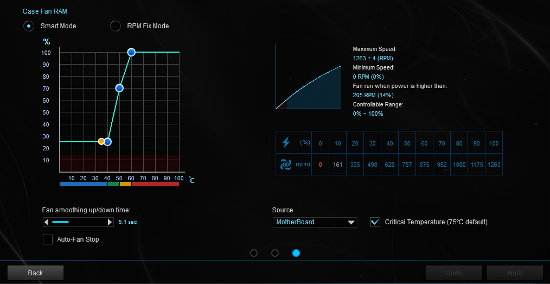Image resolution: width=550 pixels, height=284 pixels.
Task: Select the orange curve point on graph
Action: [101, 141]
